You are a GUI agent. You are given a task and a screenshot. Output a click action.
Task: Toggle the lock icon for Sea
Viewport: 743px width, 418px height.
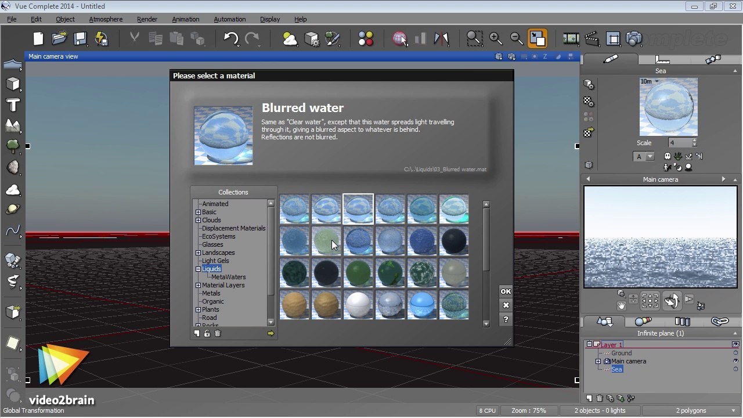click(735, 369)
